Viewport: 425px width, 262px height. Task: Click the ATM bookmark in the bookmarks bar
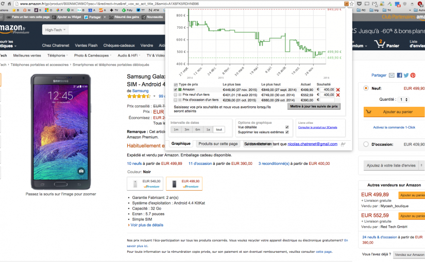click(x=154, y=10)
